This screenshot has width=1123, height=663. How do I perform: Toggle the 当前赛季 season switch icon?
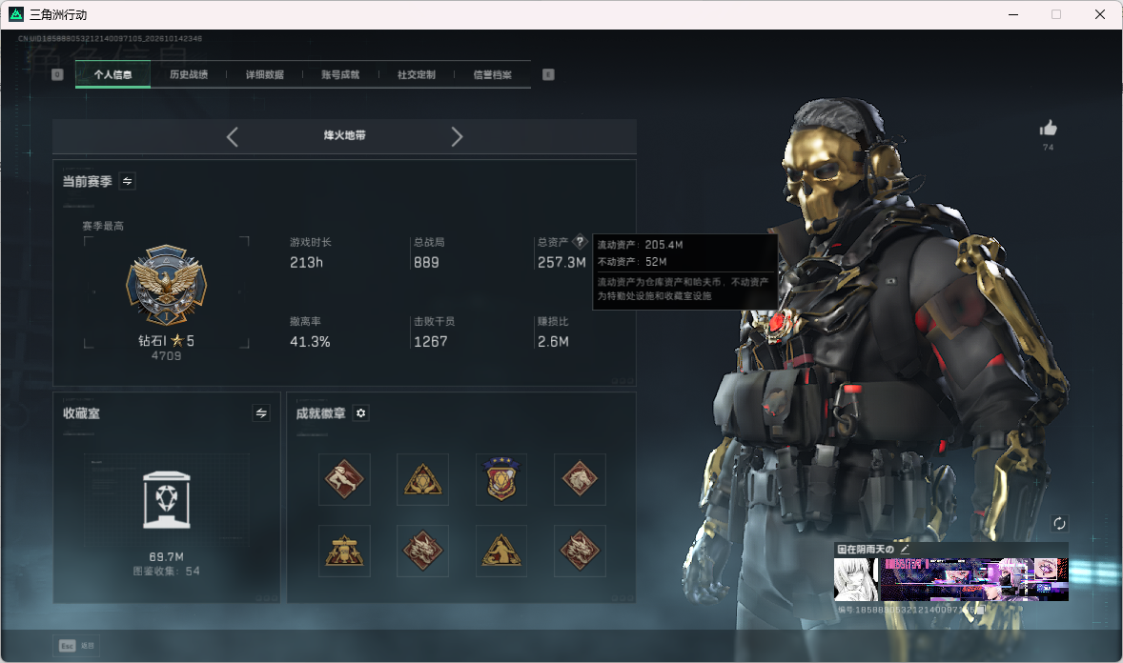pyautogui.click(x=127, y=181)
